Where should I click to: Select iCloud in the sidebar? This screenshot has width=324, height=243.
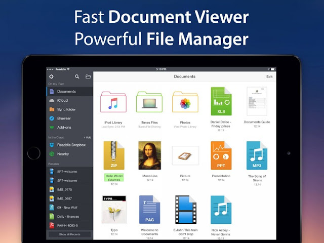click(70, 100)
